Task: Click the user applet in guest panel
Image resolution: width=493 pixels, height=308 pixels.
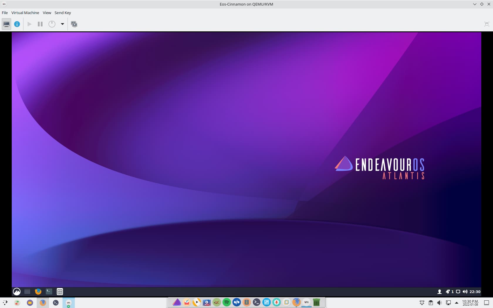Action: pyautogui.click(x=440, y=292)
